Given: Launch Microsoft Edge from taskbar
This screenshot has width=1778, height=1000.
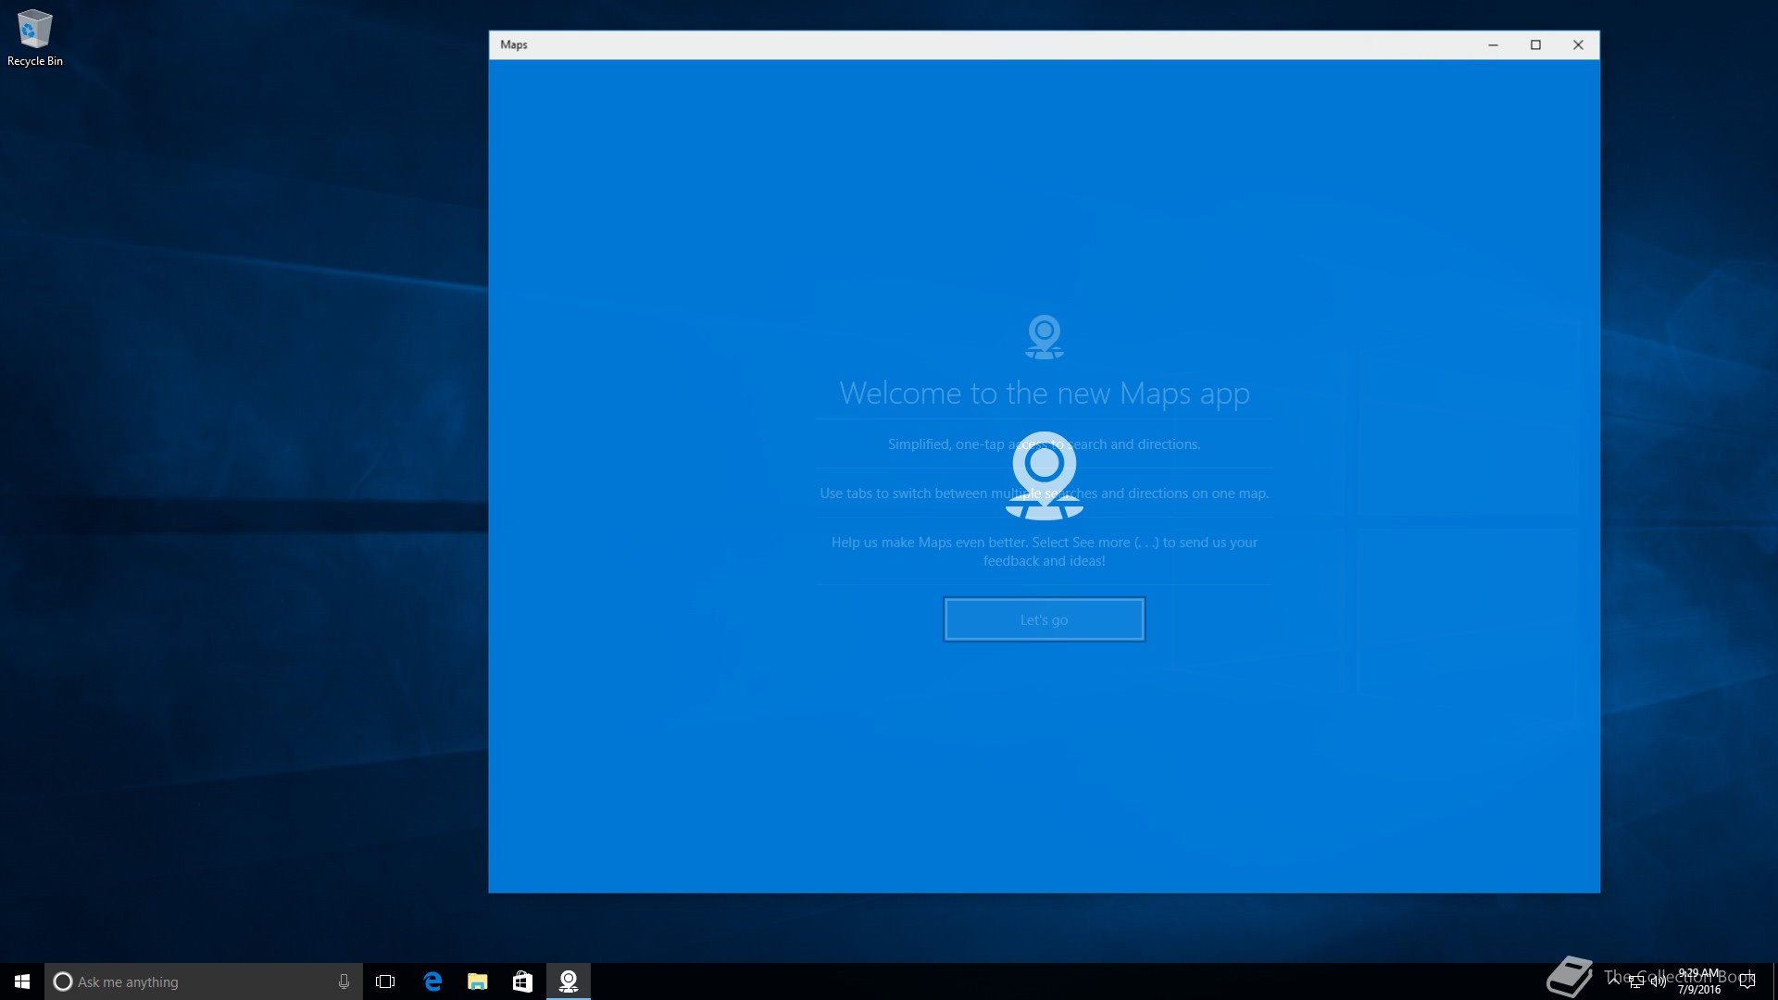Looking at the screenshot, I should (x=432, y=981).
